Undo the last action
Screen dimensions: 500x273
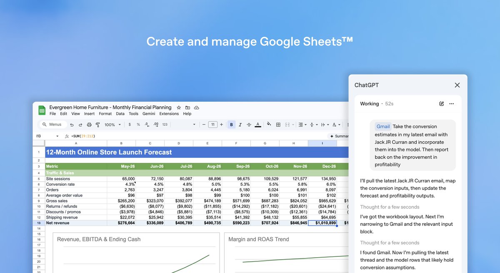pos(72,125)
